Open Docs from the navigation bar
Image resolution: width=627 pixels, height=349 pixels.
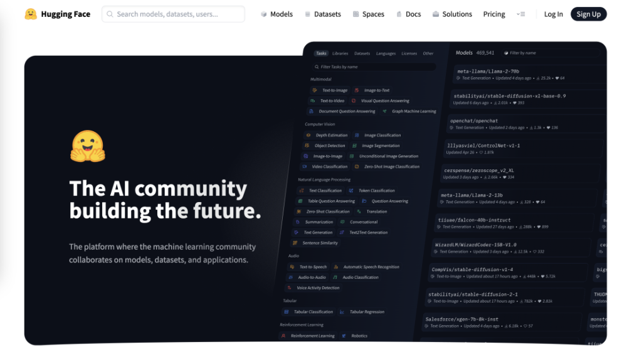click(x=409, y=14)
